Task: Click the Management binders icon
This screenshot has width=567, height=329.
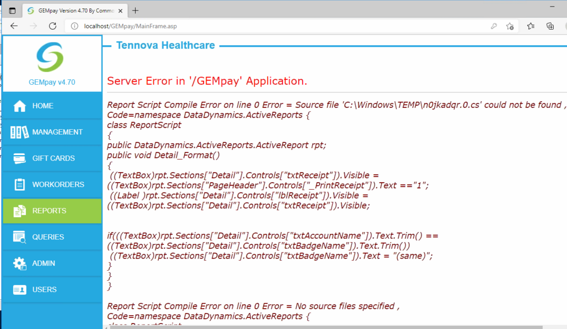Action: pyautogui.click(x=19, y=132)
